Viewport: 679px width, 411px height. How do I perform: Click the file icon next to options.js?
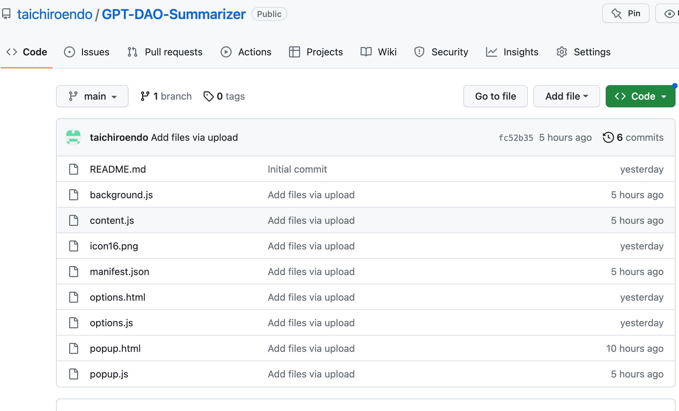pyautogui.click(x=74, y=323)
